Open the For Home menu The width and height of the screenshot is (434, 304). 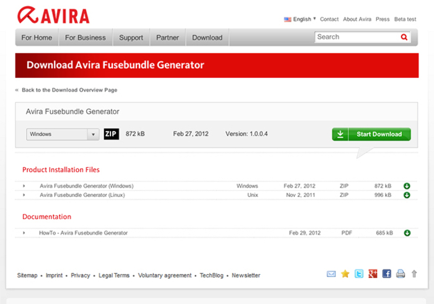click(37, 38)
